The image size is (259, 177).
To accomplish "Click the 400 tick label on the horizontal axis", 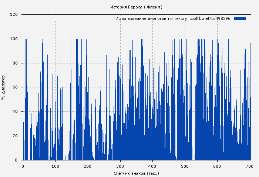I will (x=152, y=166).
